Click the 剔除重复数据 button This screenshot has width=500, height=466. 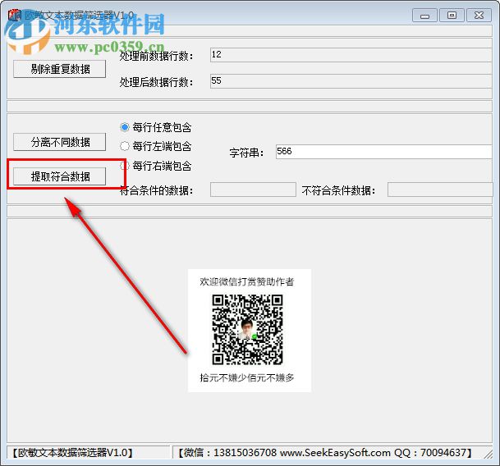tap(60, 69)
